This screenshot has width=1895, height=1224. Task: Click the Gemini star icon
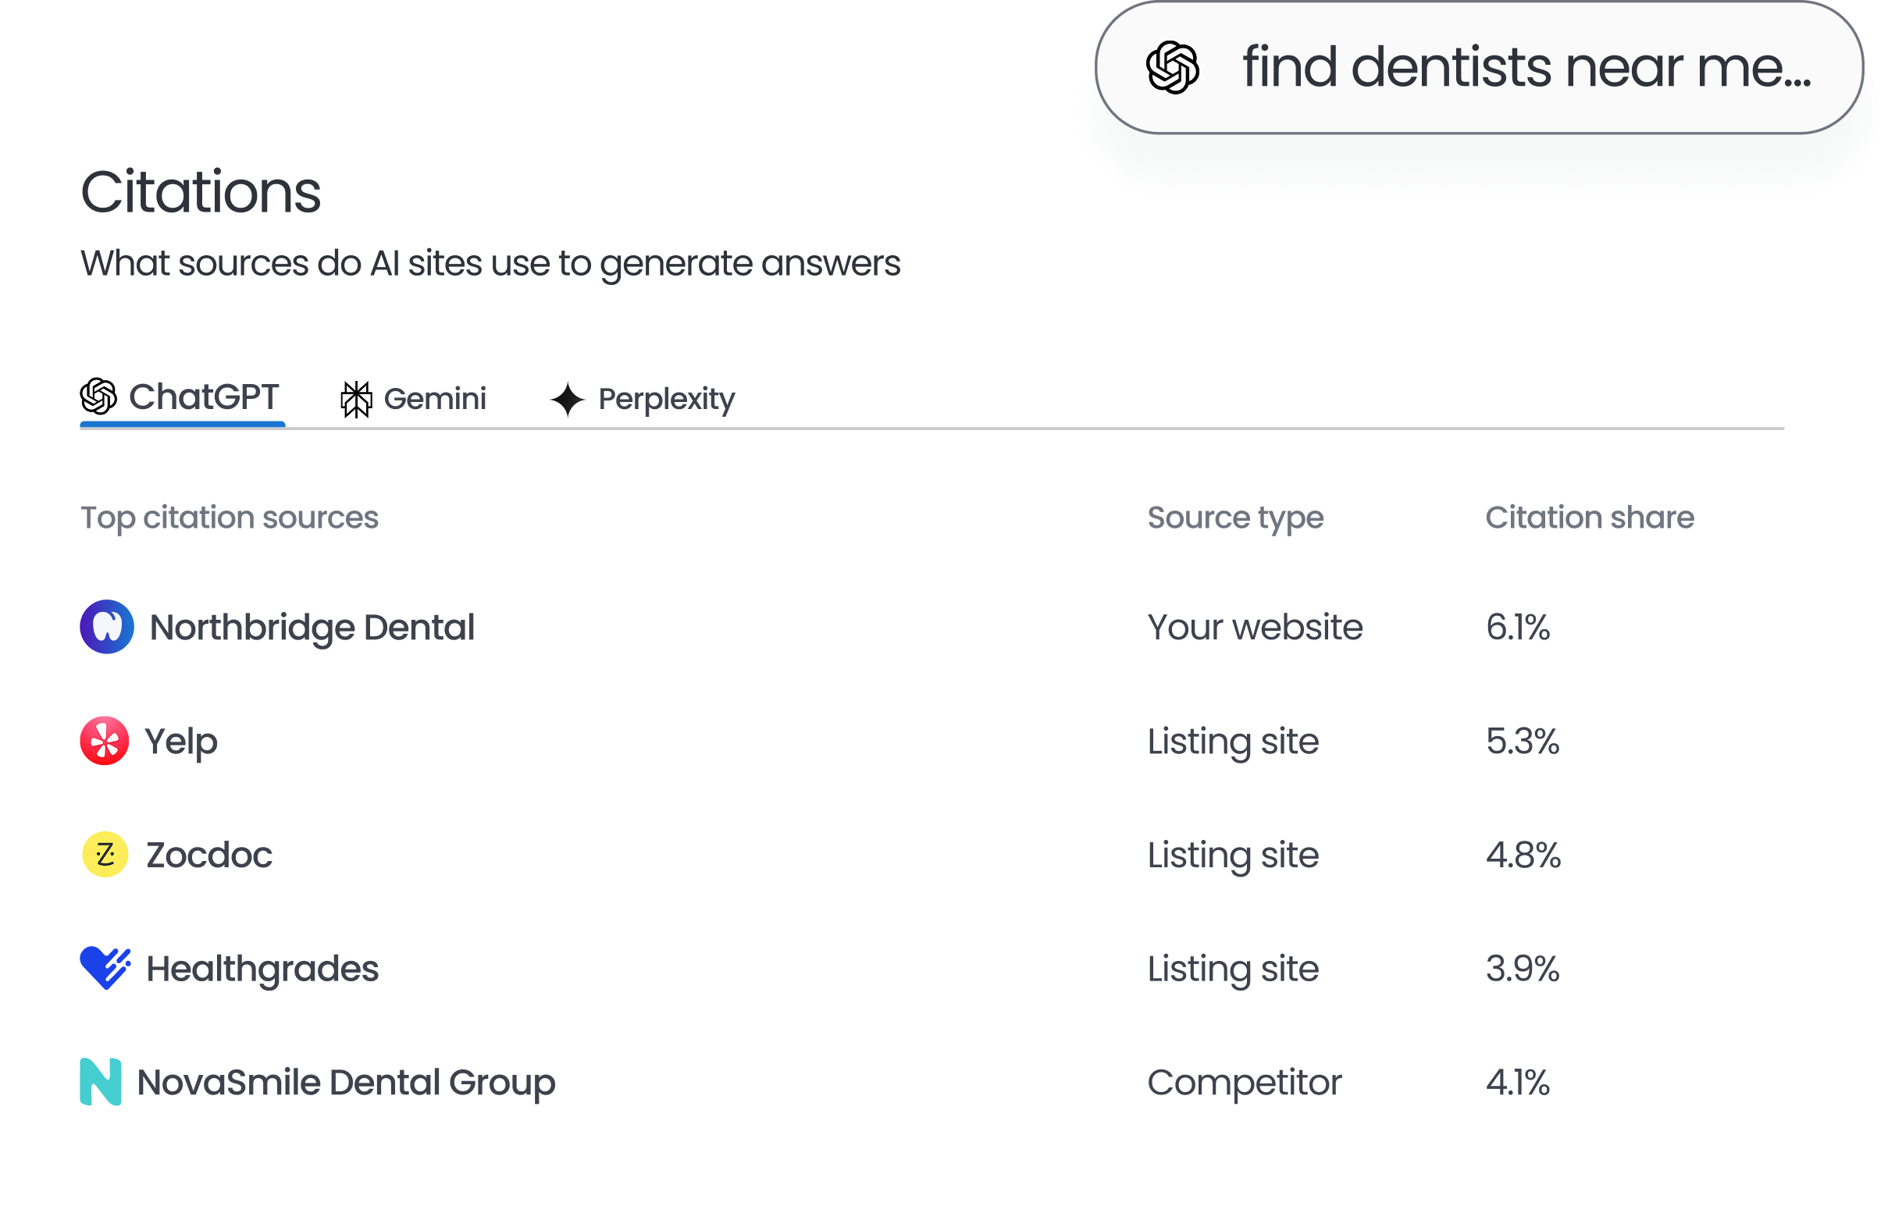point(355,397)
